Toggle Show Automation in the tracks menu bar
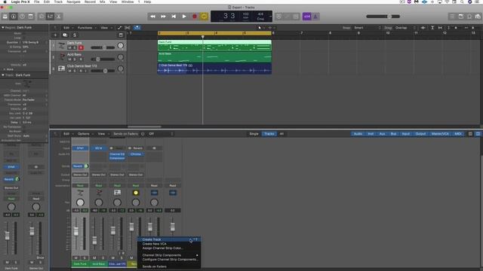Image resolution: width=483 pixels, height=271 pixels. [119, 28]
